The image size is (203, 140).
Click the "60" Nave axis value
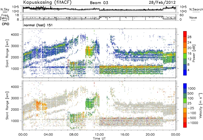[182, 15]
